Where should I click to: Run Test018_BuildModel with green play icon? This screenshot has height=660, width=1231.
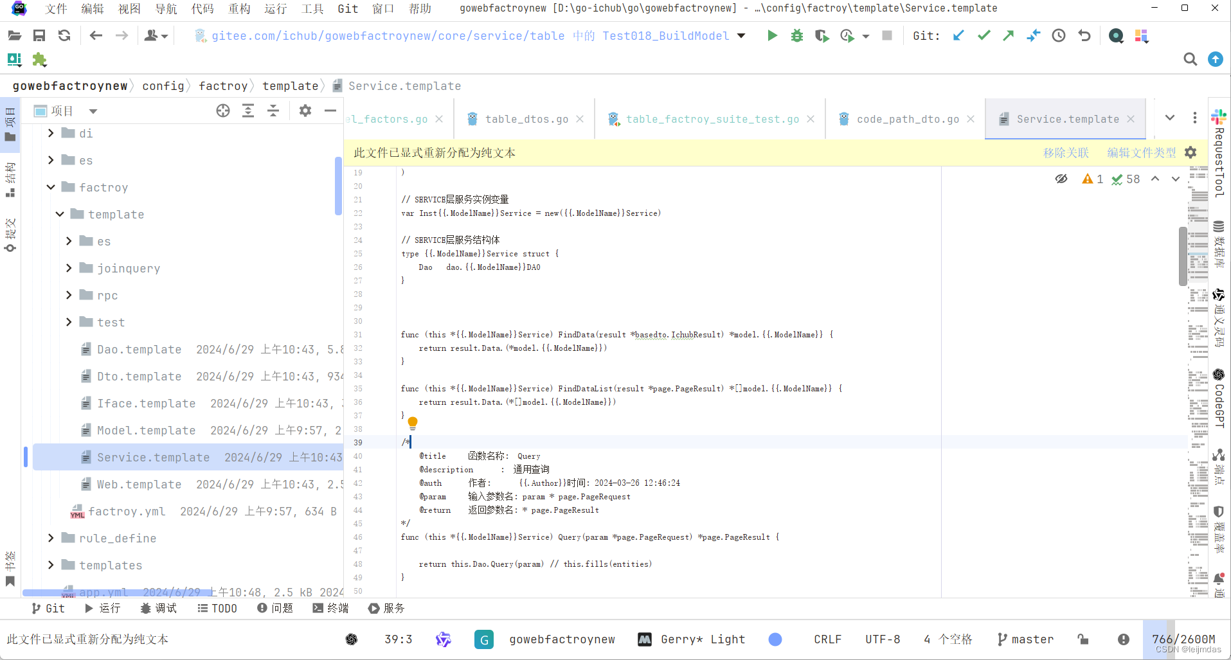[771, 36]
